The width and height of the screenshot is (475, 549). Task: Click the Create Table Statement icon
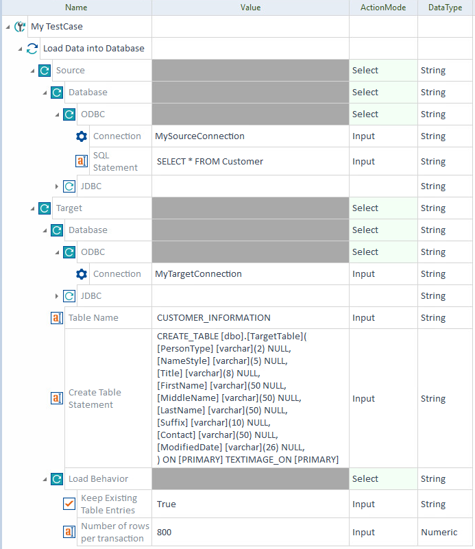pyautogui.click(x=57, y=399)
